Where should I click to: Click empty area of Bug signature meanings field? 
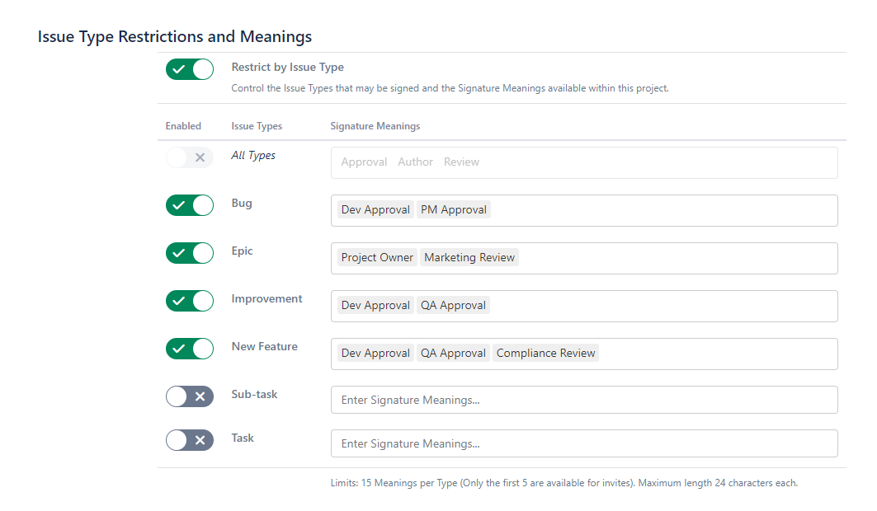click(660, 210)
